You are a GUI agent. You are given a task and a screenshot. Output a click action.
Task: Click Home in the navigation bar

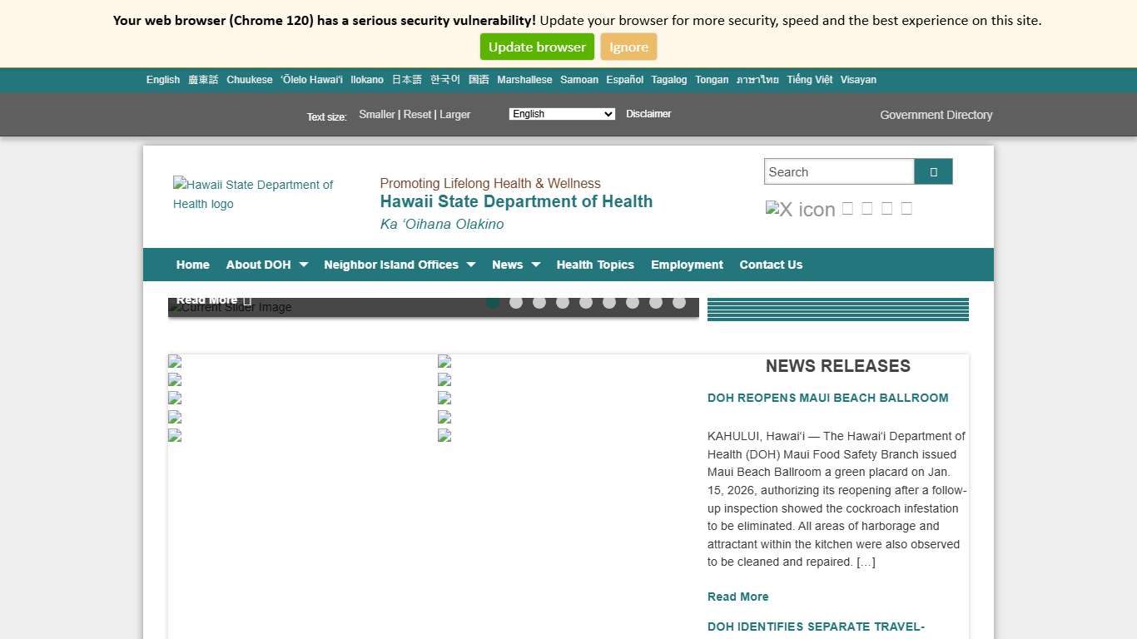(192, 265)
